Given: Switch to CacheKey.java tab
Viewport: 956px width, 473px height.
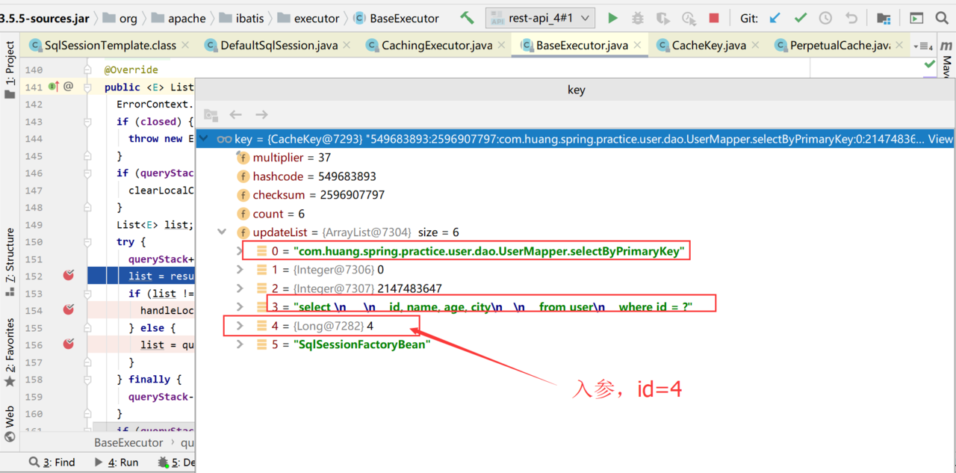Looking at the screenshot, I should coord(709,46).
